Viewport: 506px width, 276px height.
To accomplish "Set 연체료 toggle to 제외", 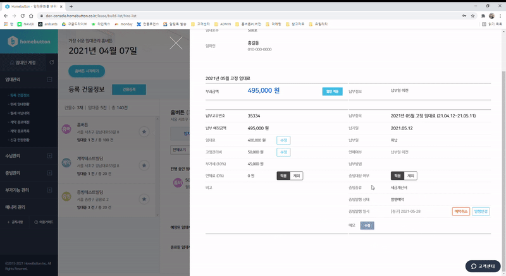I will (x=297, y=176).
